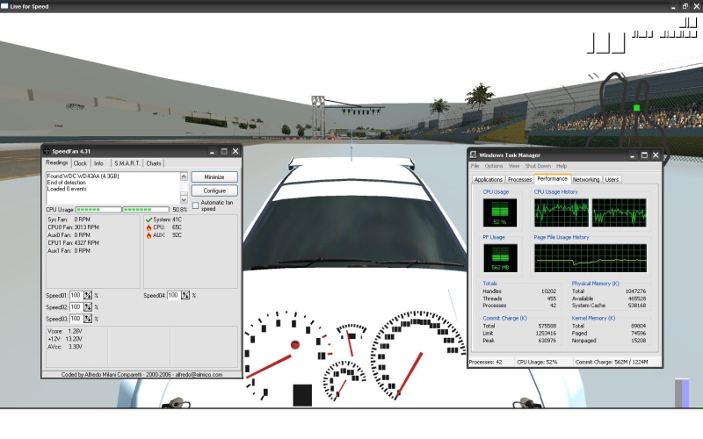Click the SpeedFan Configure button
Image resolution: width=703 pixels, height=439 pixels.
214,191
